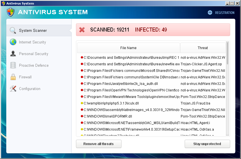Click the System Scanner magnifier icon
The height and width of the screenshot is (159, 241).
click(x=13, y=30)
